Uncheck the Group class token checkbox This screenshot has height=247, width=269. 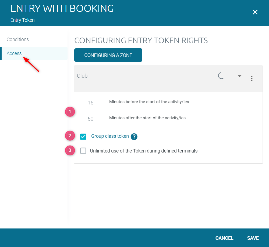click(x=83, y=137)
